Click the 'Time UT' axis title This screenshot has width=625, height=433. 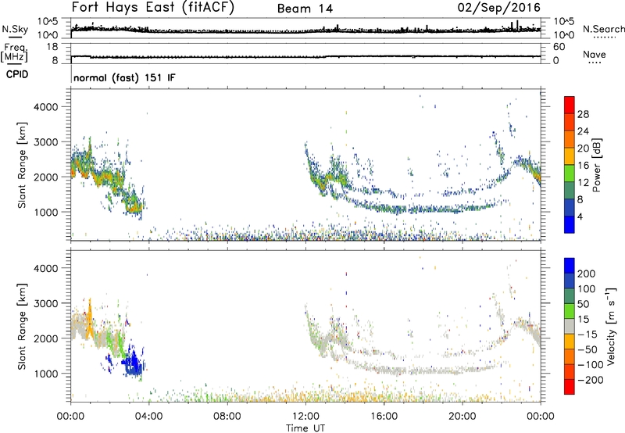[x=305, y=428]
